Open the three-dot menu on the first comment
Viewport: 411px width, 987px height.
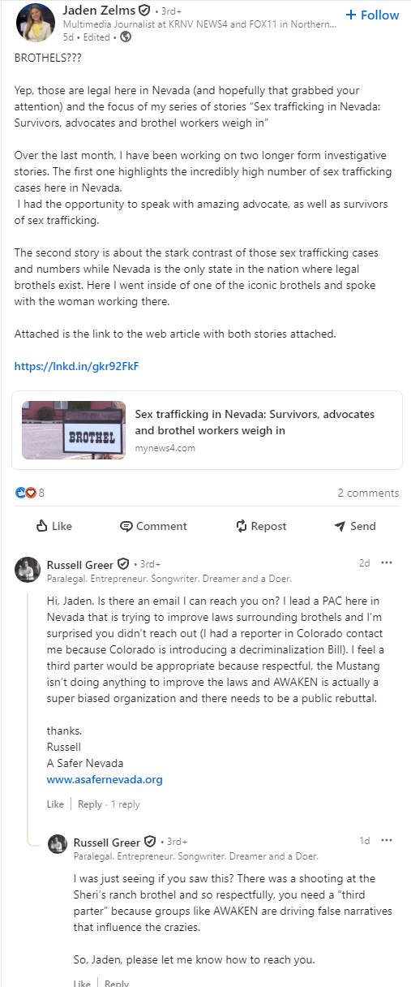(387, 562)
